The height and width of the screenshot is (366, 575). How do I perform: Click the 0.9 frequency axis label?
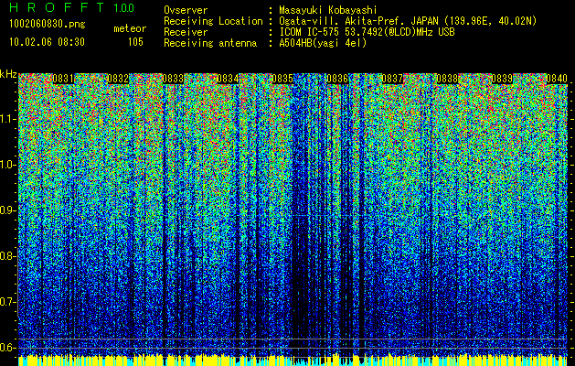click(7, 210)
